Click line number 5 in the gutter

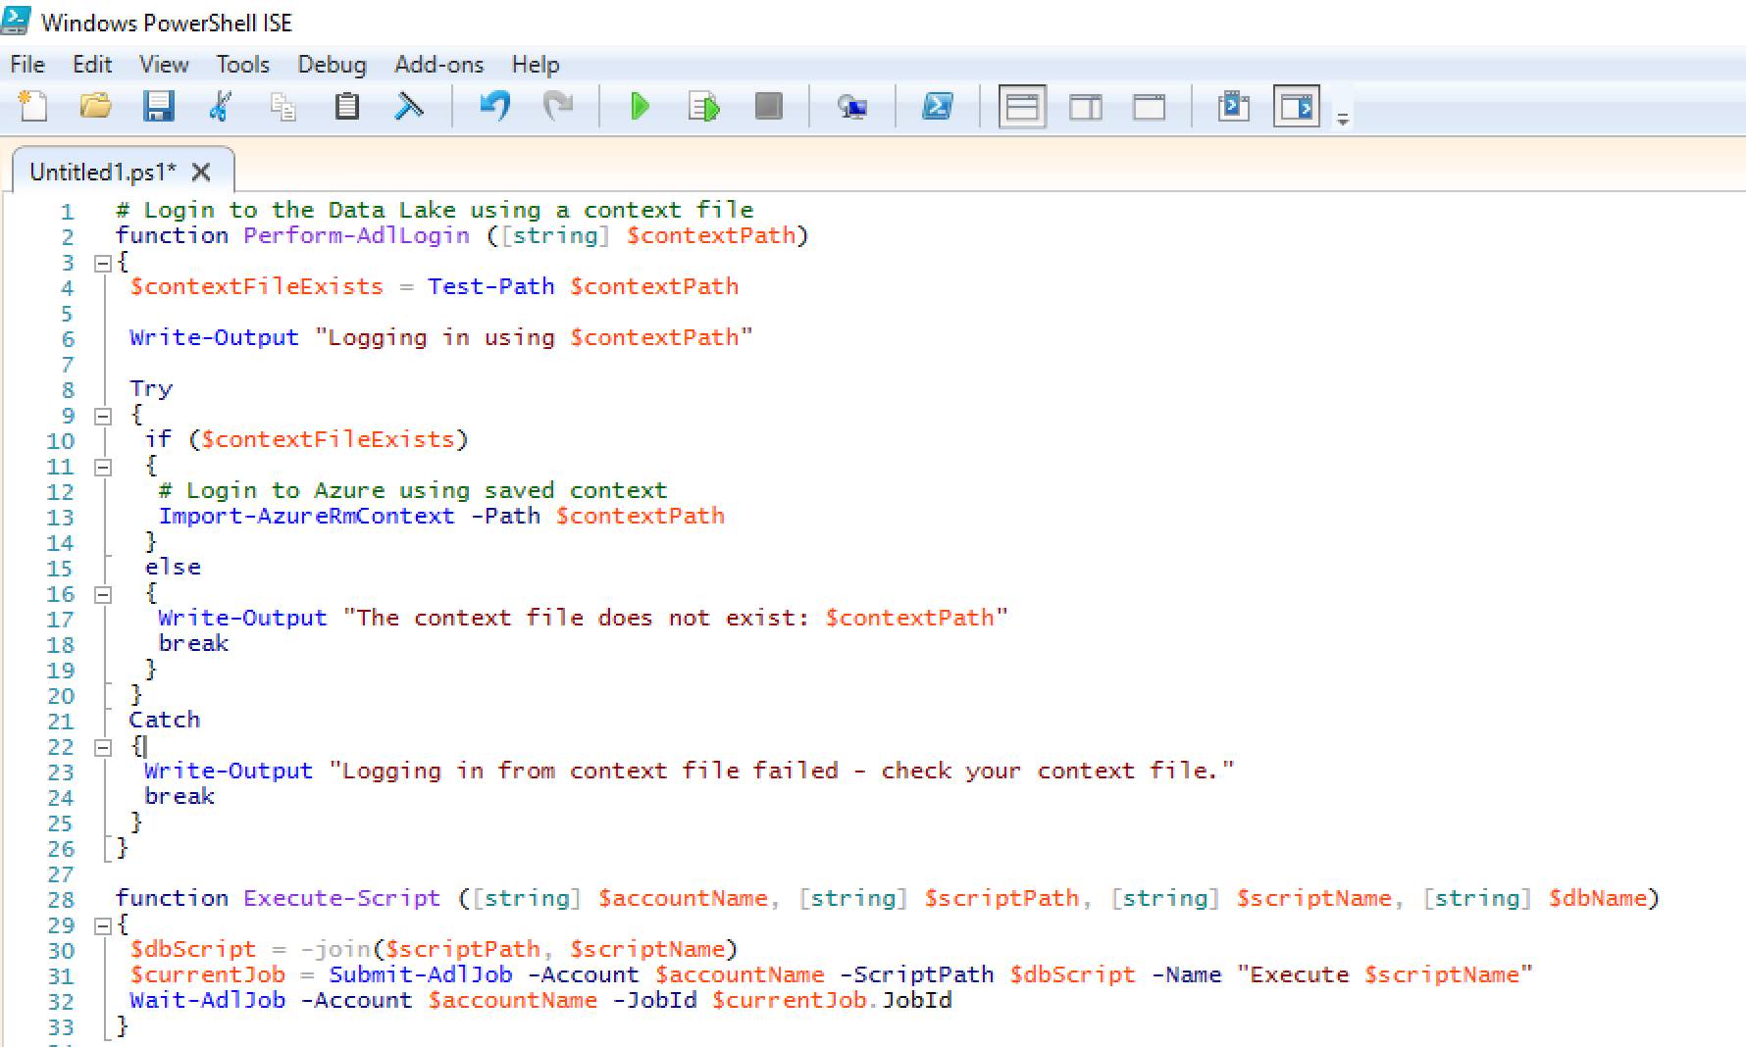pyautogui.click(x=67, y=314)
